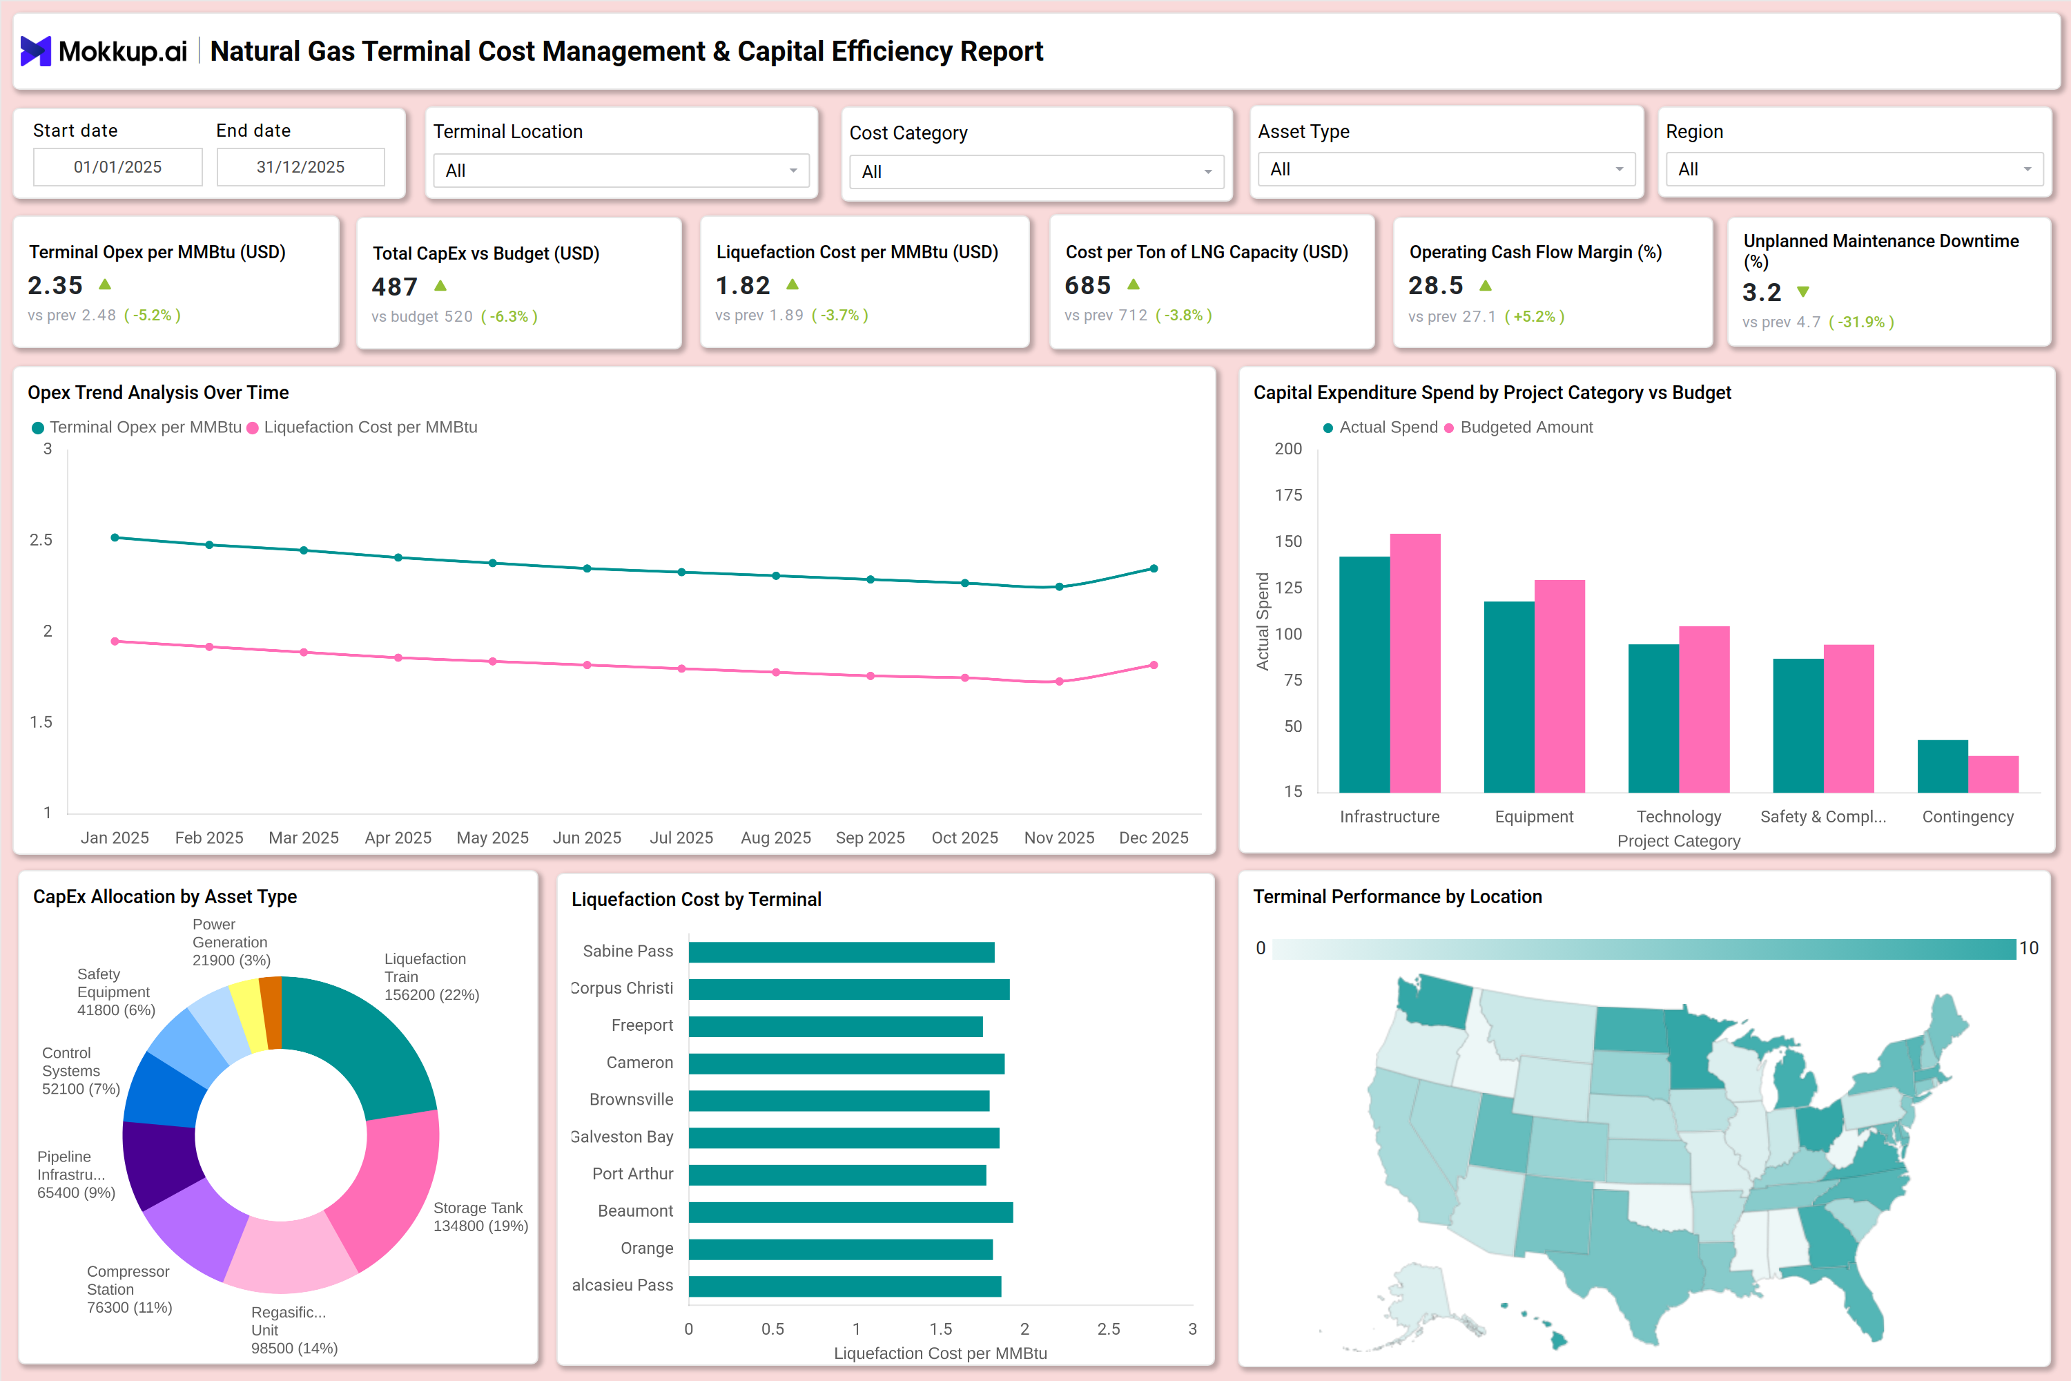Click the Brownsville liquefaction cost bar
The width and height of the screenshot is (2071, 1381).
pyautogui.click(x=839, y=1101)
